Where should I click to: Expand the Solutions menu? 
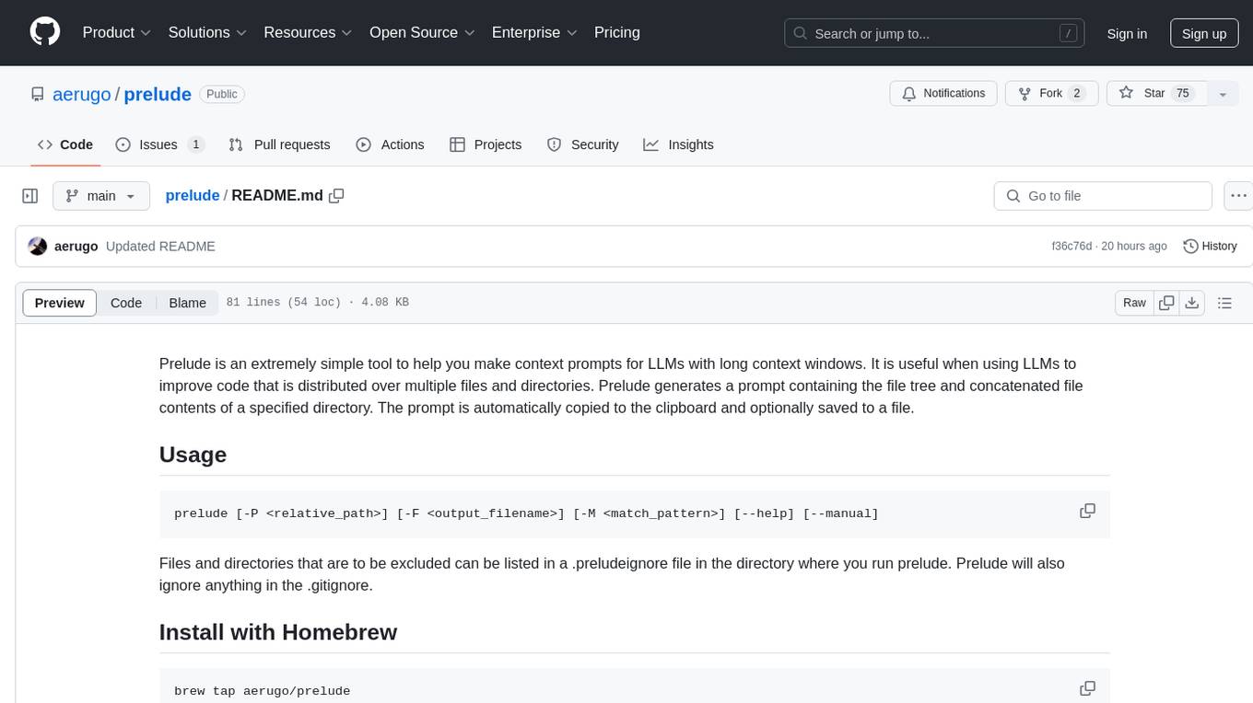pyautogui.click(x=207, y=32)
